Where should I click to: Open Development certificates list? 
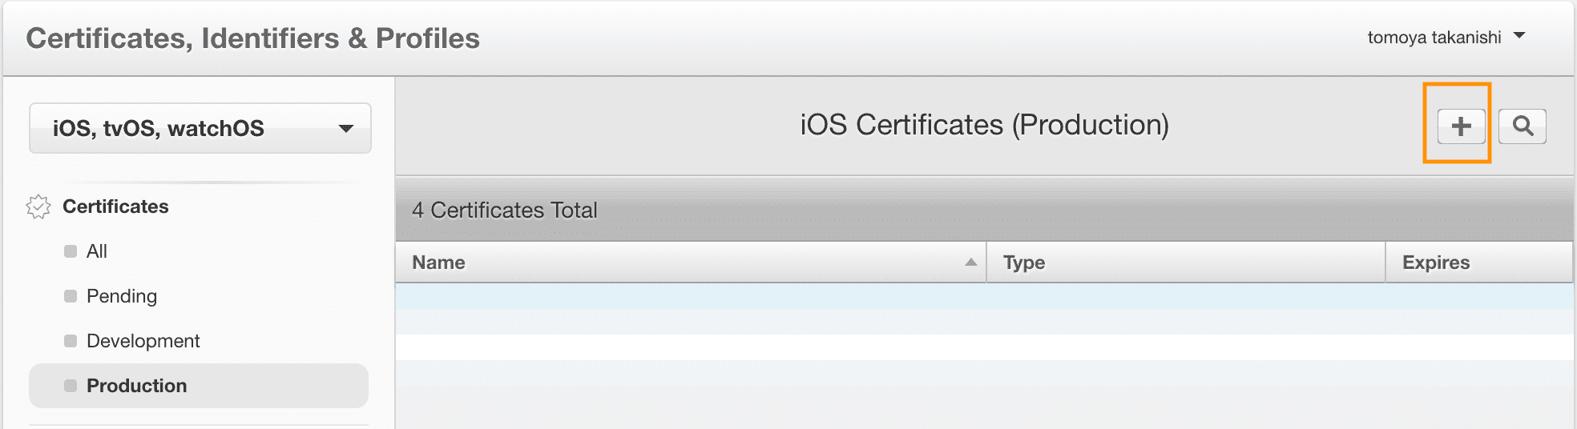(x=143, y=341)
